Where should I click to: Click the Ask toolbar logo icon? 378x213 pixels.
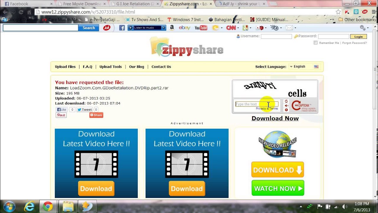(x=107, y=28)
